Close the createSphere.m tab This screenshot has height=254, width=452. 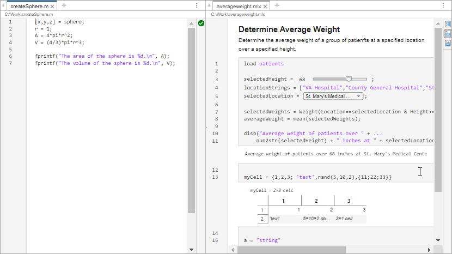coord(53,5)
